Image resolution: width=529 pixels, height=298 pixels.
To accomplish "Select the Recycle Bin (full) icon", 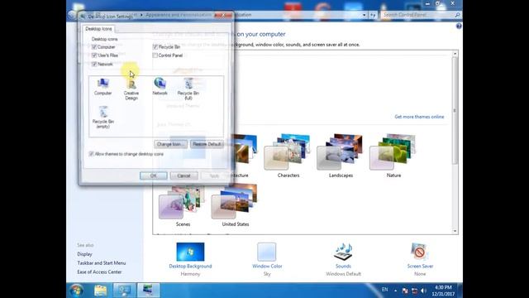I will click(x=188, y=89).
